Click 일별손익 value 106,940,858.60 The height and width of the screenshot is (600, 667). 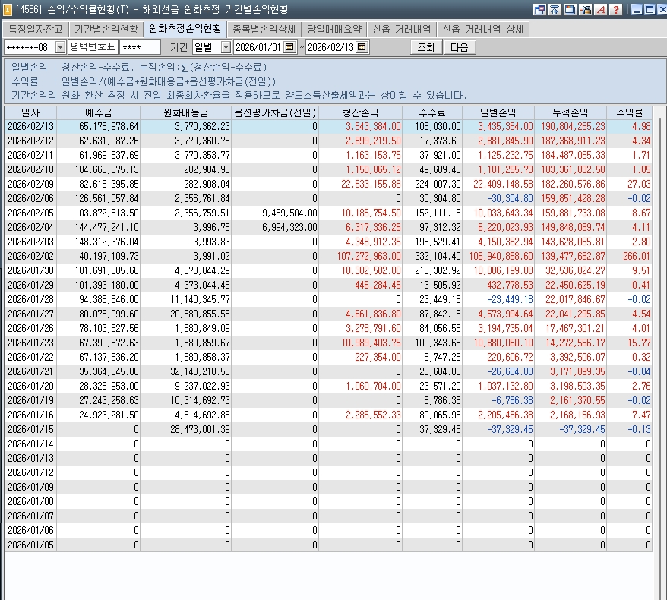coord(501,257)
